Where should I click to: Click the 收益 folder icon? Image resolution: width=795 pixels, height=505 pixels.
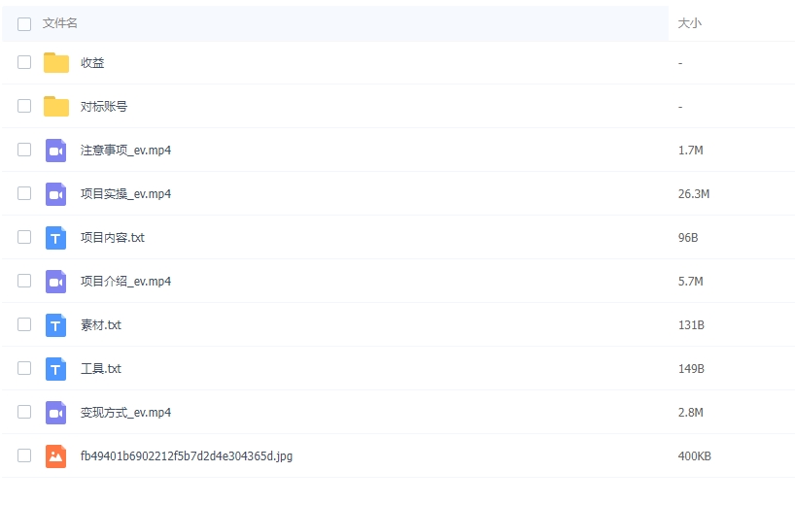(x=56, y=63)
